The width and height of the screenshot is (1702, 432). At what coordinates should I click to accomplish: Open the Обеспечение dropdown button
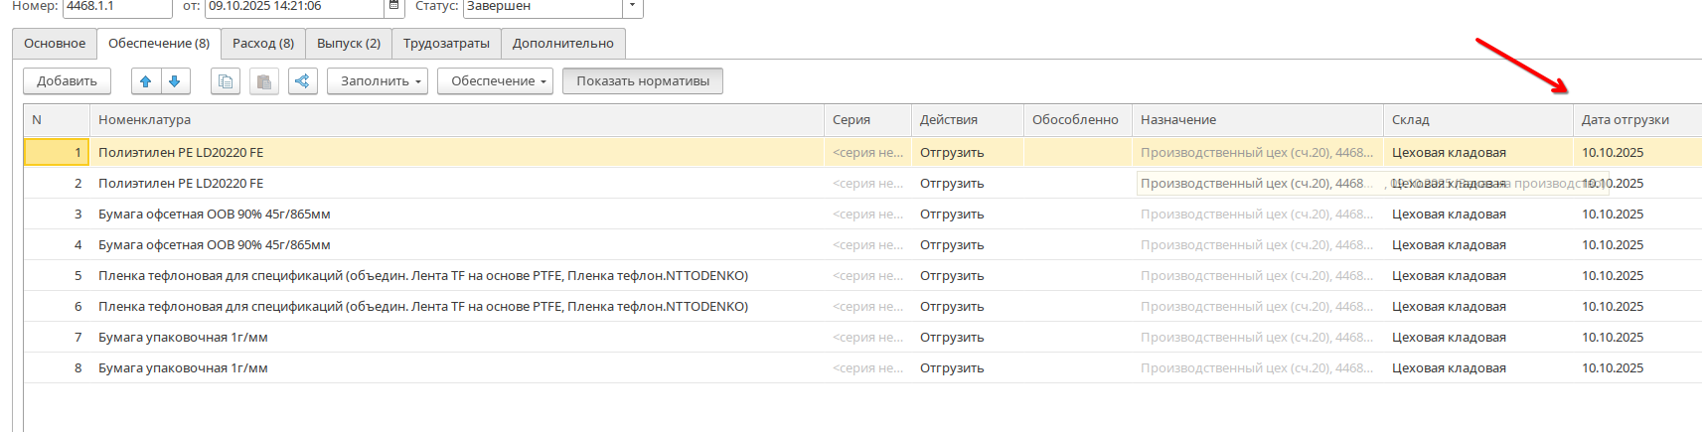coord(500,81)
